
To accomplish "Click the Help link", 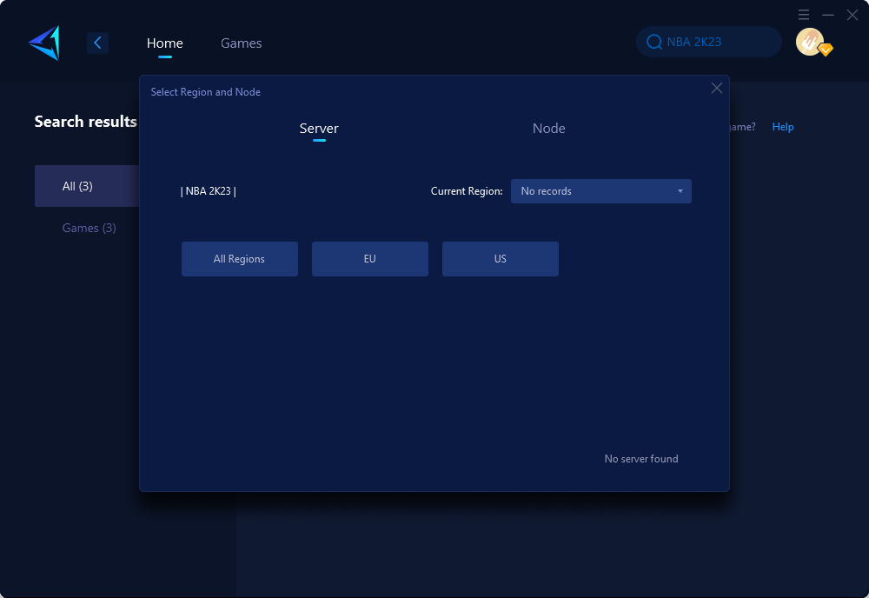I will pyautogui.click(x=783, y=126).
